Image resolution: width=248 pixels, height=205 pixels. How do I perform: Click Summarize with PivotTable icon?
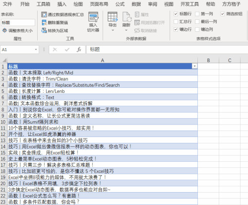44,14
